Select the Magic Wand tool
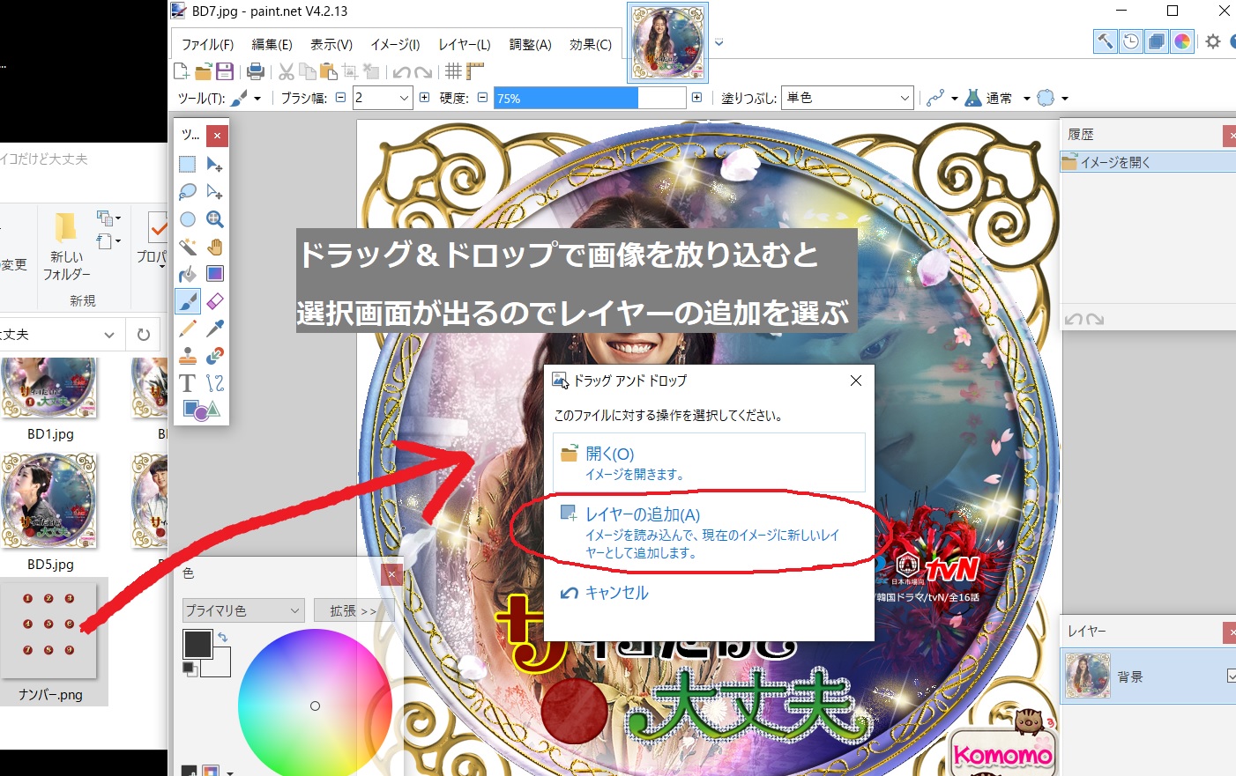The image size is (1236, 776). tap(188, 247)
